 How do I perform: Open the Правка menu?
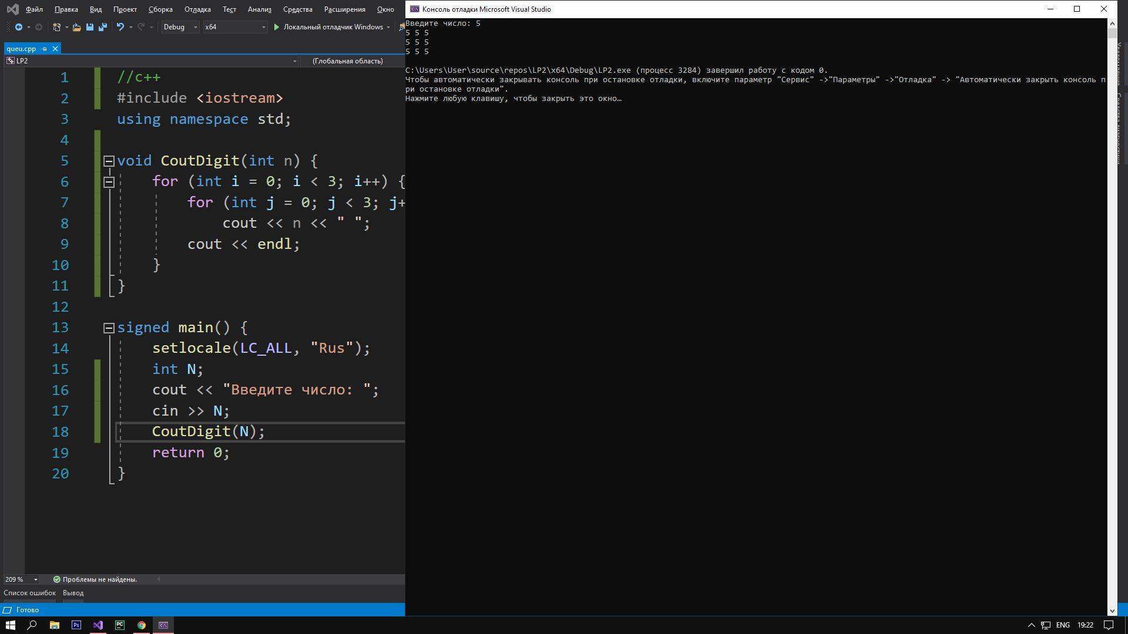click(x=66, y=9)
